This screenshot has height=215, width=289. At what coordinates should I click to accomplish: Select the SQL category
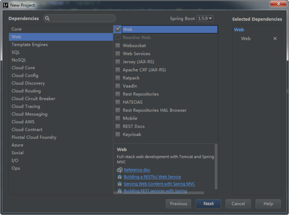(16, 52)
